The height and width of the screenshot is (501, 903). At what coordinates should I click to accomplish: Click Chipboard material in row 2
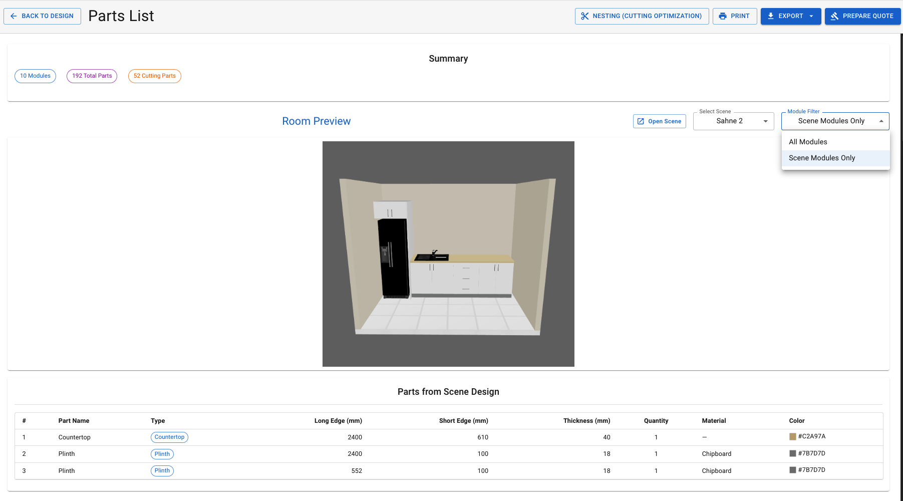click(x=716, y=454)
